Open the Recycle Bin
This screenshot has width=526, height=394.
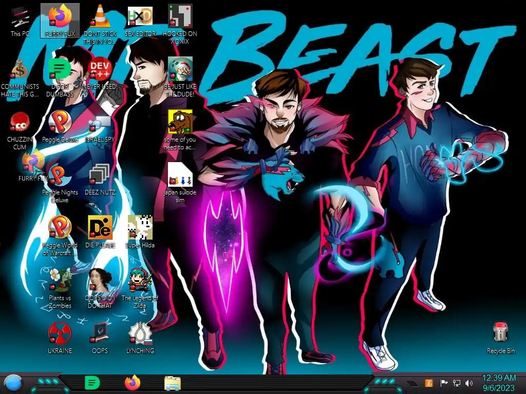pyautogui.click(x=500, y=338)
